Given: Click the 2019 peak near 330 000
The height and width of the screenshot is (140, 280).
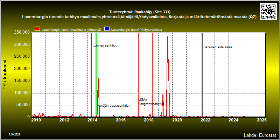Looking at the screenshot, I should 167,37.
